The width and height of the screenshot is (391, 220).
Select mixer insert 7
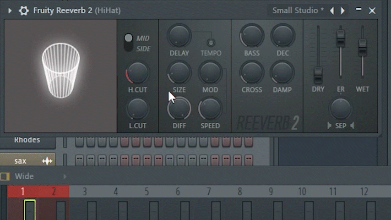click(x=209, y=192)
